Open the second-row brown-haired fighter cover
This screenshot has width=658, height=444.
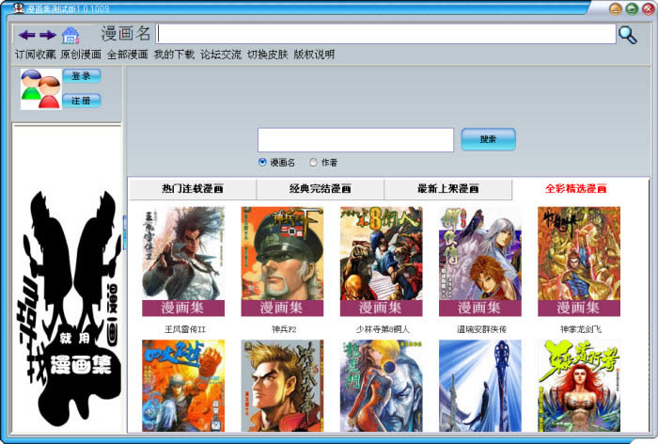[x=282, y=386]
